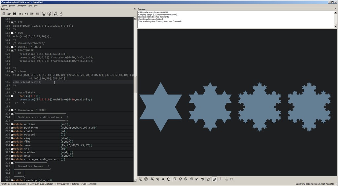Close the Éditeur dock panel

[x=135, y=9]
